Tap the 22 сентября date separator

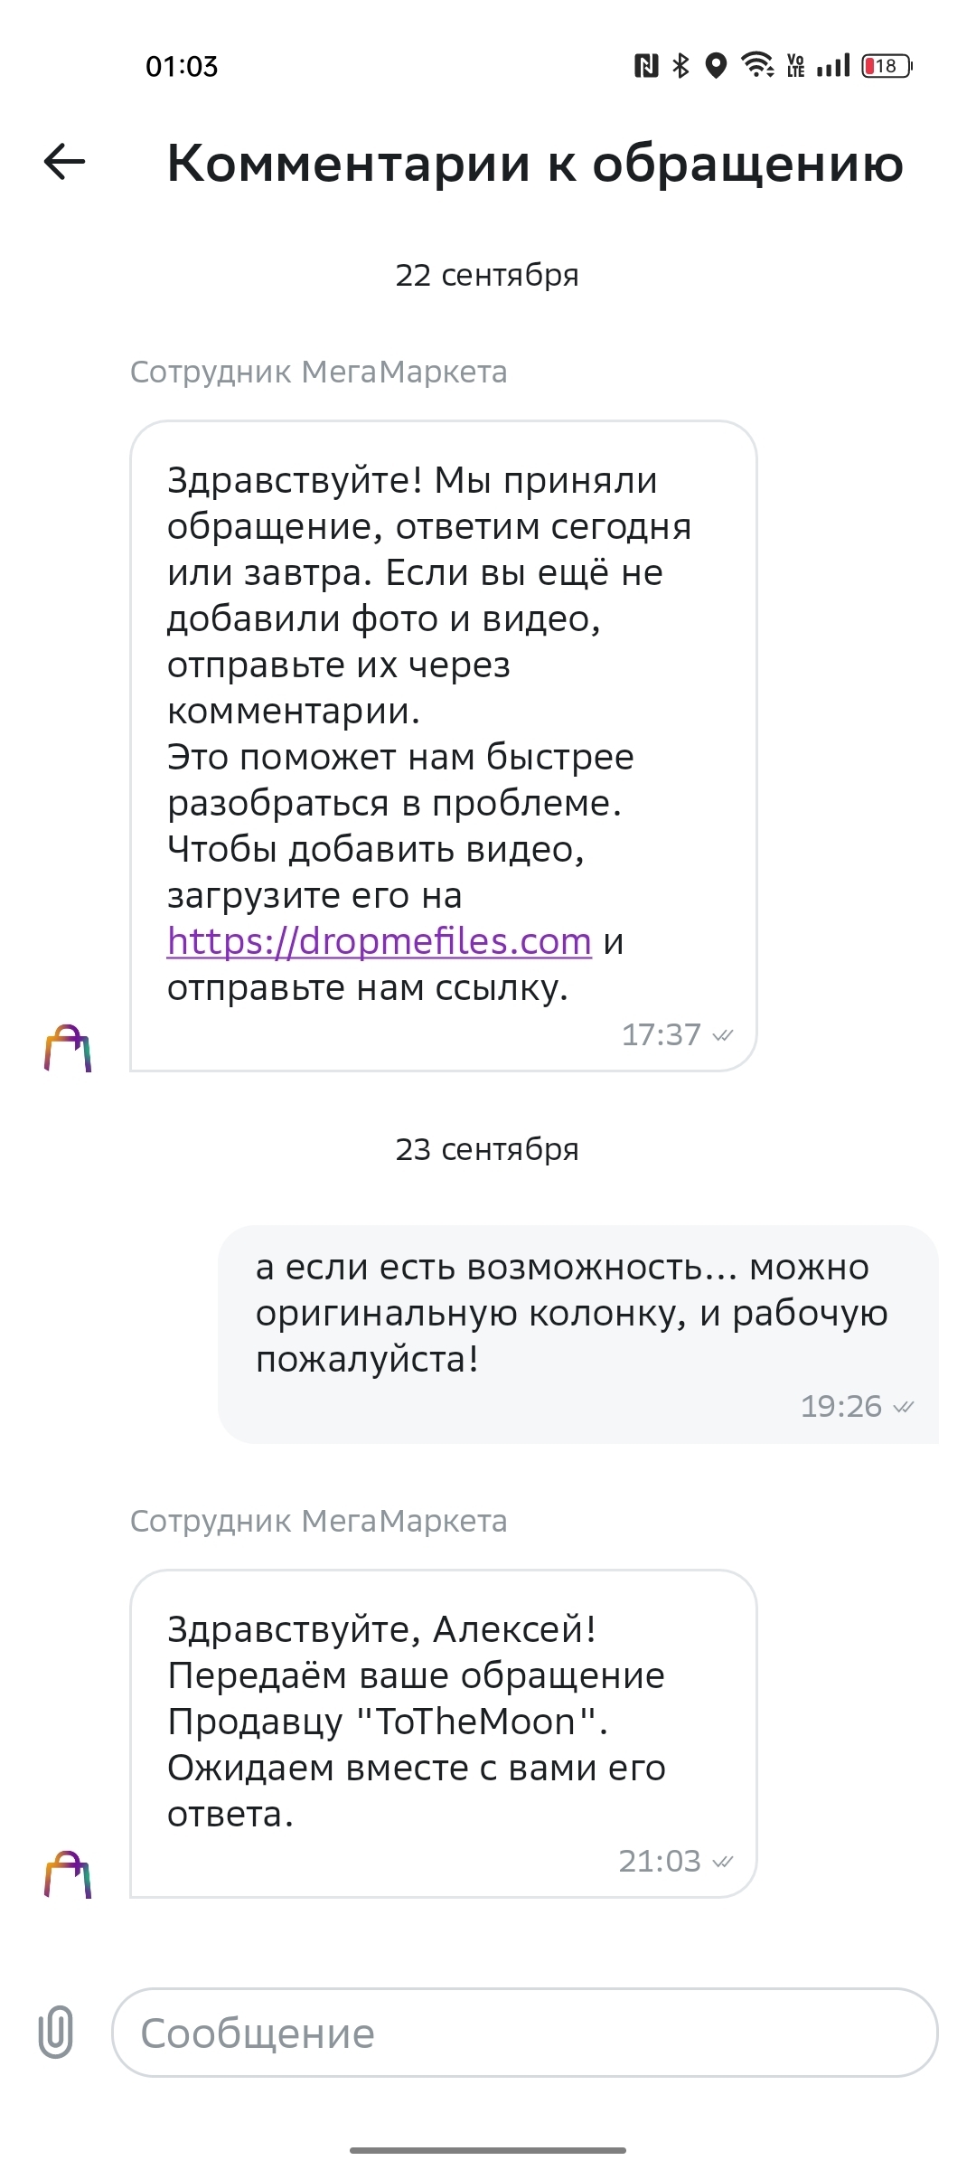coord(487,275)
